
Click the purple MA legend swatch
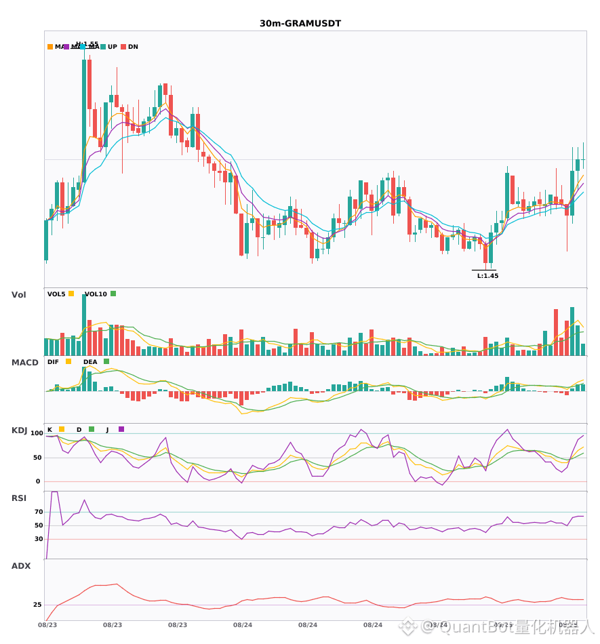pos(66,47)
